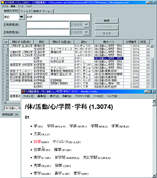Click the search text field containing 科学
The image size is (157, 178).
[58, 17]
